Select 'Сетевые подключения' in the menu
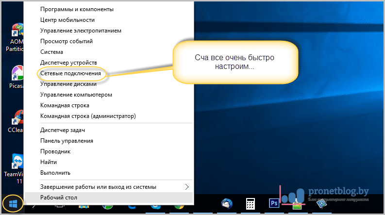Image resolution: width=385 pixels, height=215 pixels. [x=71, y=73]
